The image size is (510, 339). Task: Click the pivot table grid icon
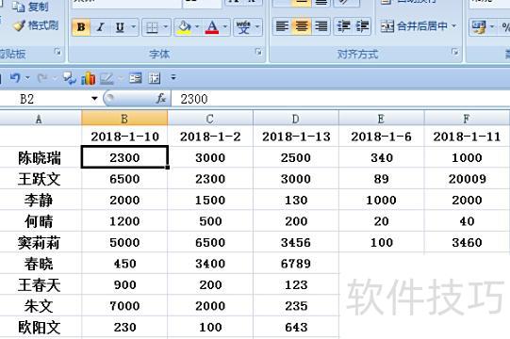[x=155, y=78]
